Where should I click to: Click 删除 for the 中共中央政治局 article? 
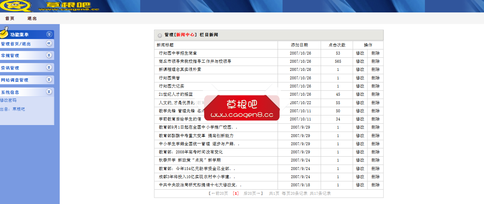click(375, 185)
